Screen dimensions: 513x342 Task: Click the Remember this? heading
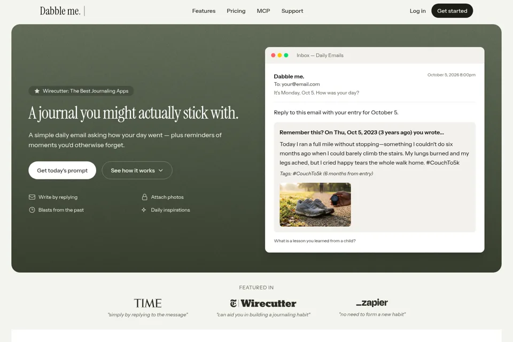[x=362, y=132]
